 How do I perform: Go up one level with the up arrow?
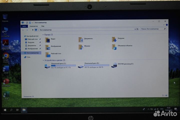(x=33, y=30)
